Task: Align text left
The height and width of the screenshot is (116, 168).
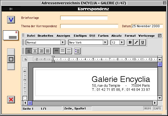Action: (29, 51)
